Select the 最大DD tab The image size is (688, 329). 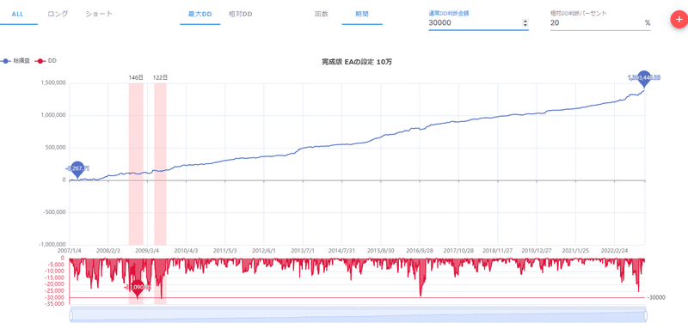click(200, 14)
